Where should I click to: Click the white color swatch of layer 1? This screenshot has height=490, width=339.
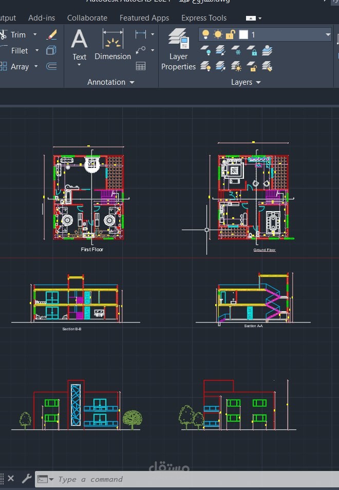[x=243, y=34]
